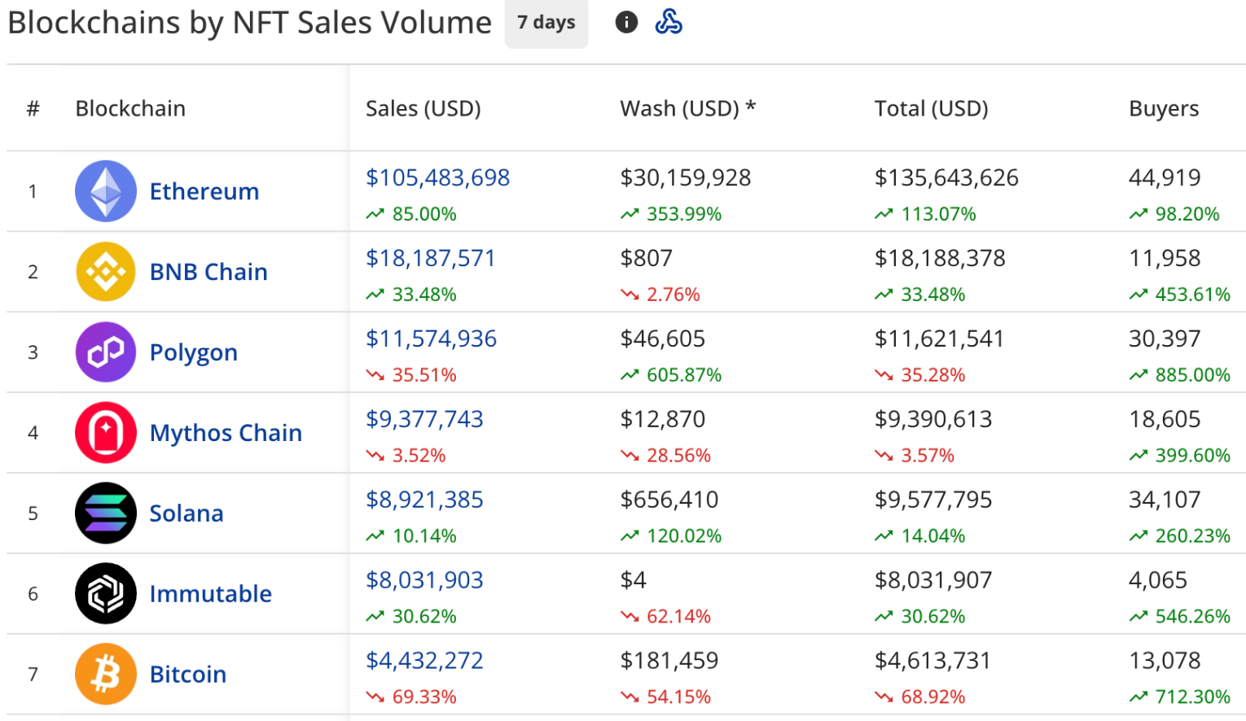
Task: Open the Mythos Chain blockchain link
Action: click(226, 433)
